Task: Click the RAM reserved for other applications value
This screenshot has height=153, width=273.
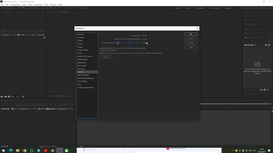Action: pyautogui.click(x=145, y=39)
